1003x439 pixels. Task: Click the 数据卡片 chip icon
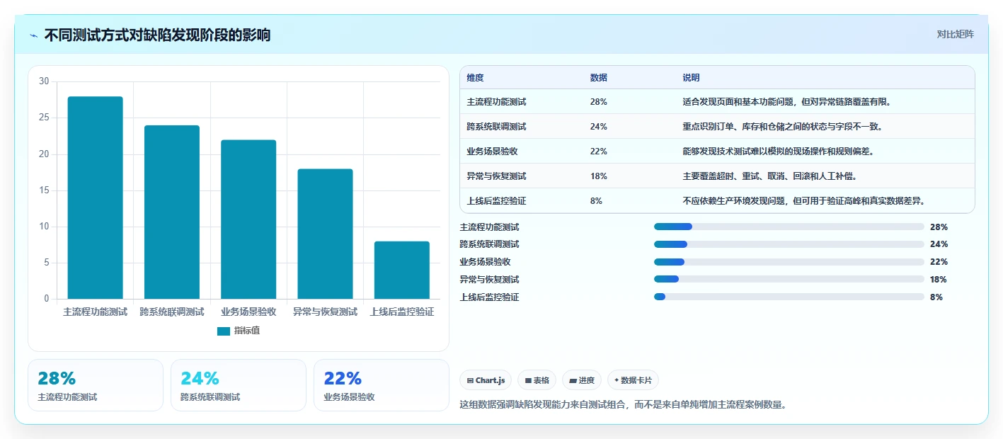[617, 380]
